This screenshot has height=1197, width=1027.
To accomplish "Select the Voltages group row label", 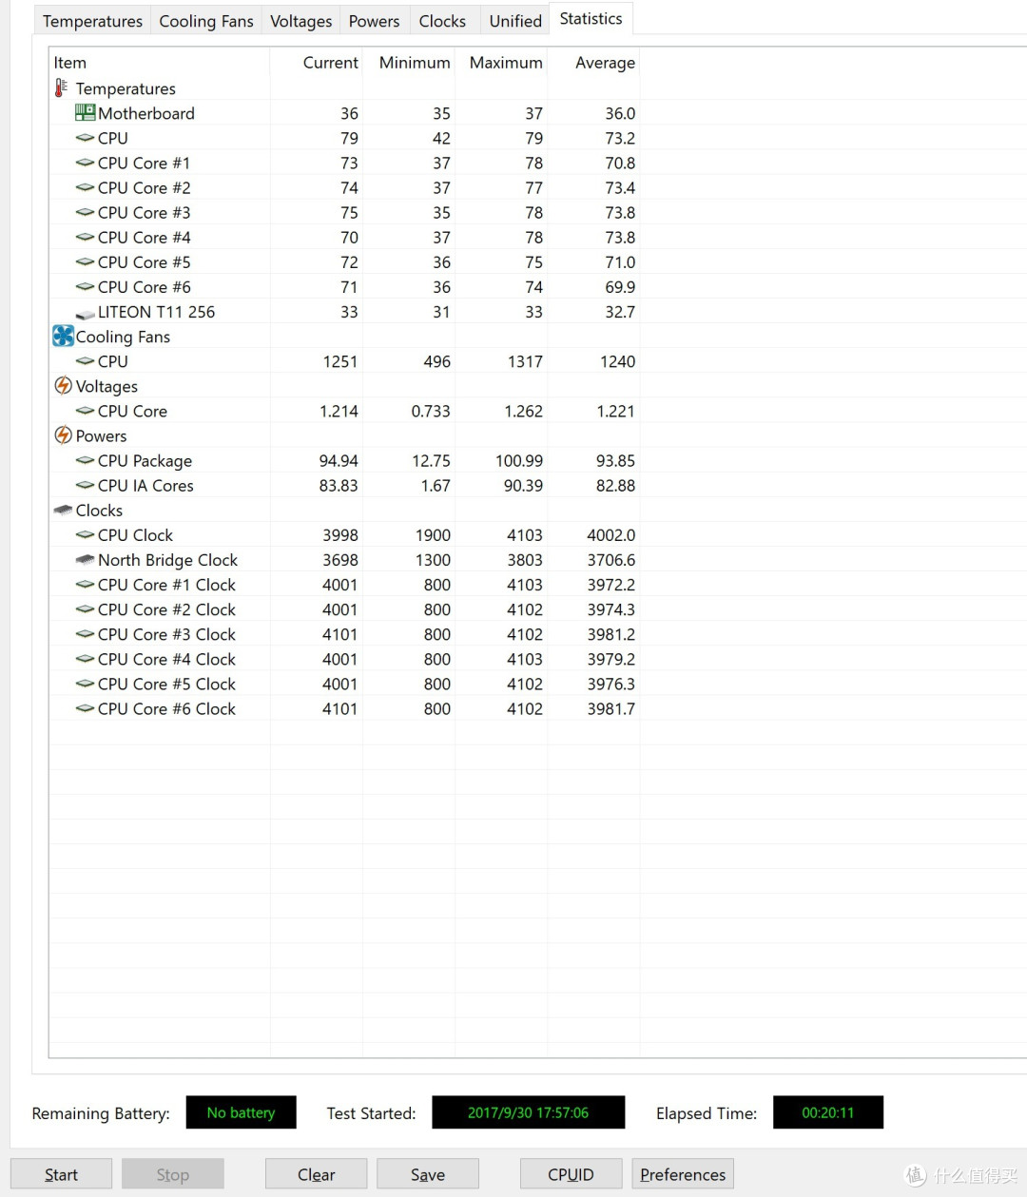I will pyautogui.click(x=107, y=386).
